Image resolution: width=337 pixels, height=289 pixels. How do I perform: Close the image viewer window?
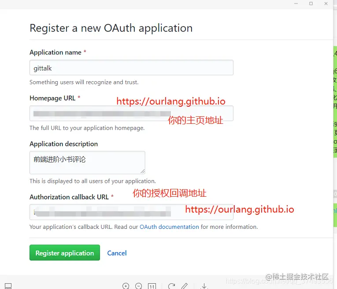tap(326, 4)
